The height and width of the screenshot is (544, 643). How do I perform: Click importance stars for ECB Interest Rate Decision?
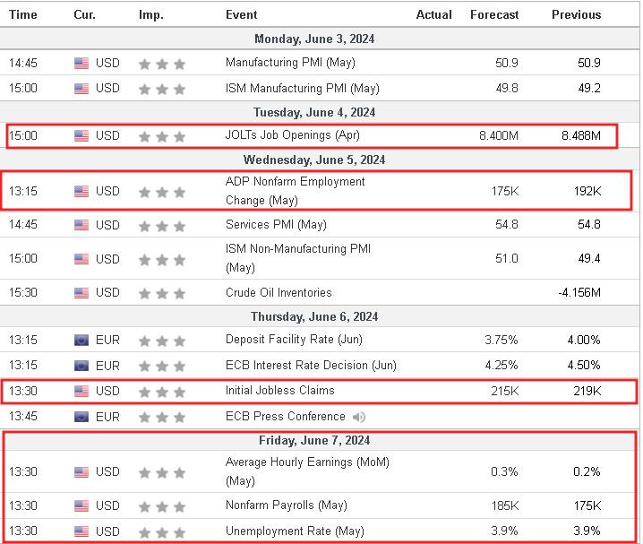click(x=162, y=367)
